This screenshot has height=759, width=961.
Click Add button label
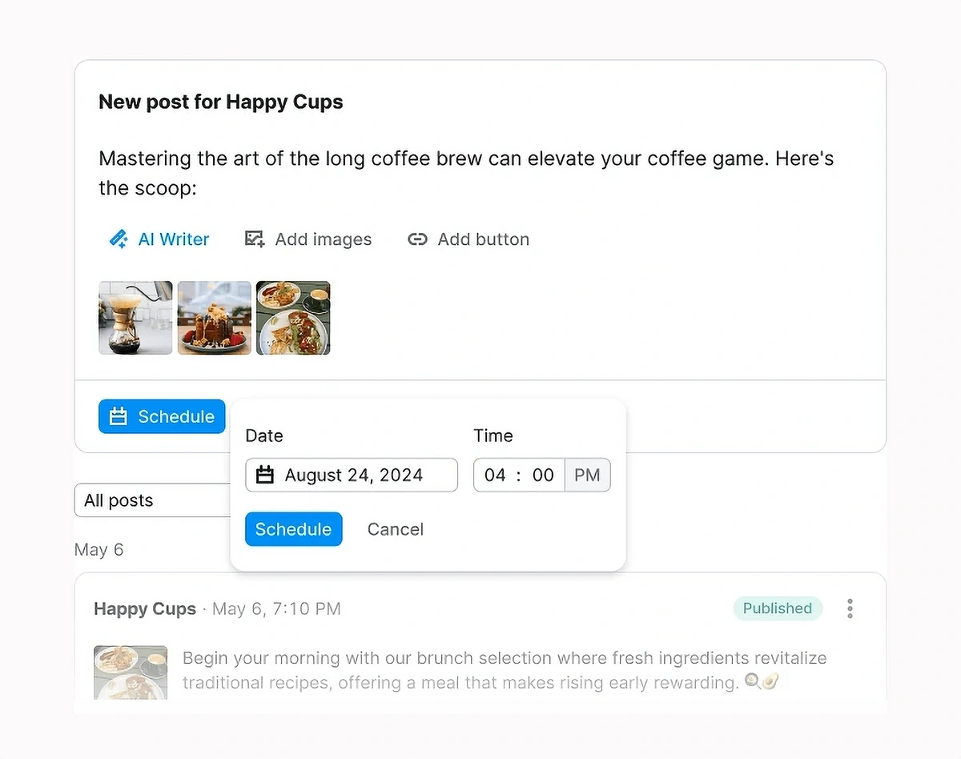(484, 239)
